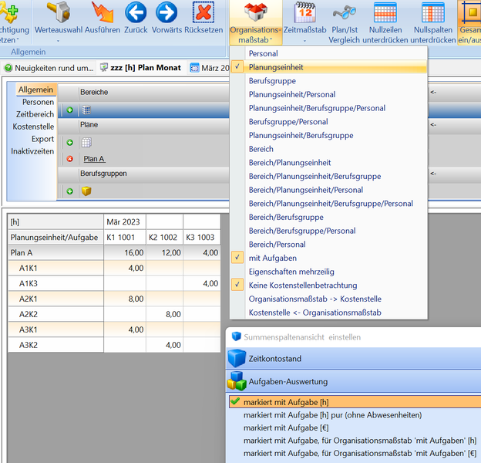Image resolution: width=481 pixels, height=463 pixels.
Task: Select the A2K1 row in the table
Action: pyautogui.click(x=29, y=299)
